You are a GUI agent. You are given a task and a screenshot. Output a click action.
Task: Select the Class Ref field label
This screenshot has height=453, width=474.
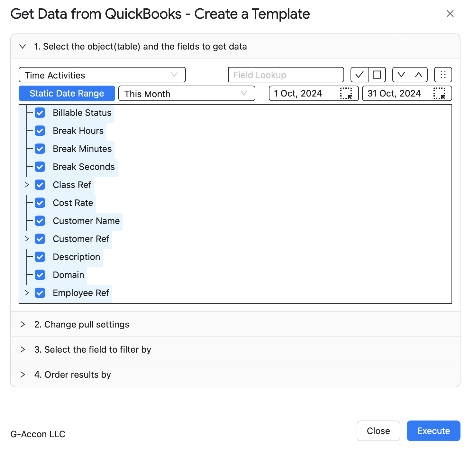click(x=72, y=185)
